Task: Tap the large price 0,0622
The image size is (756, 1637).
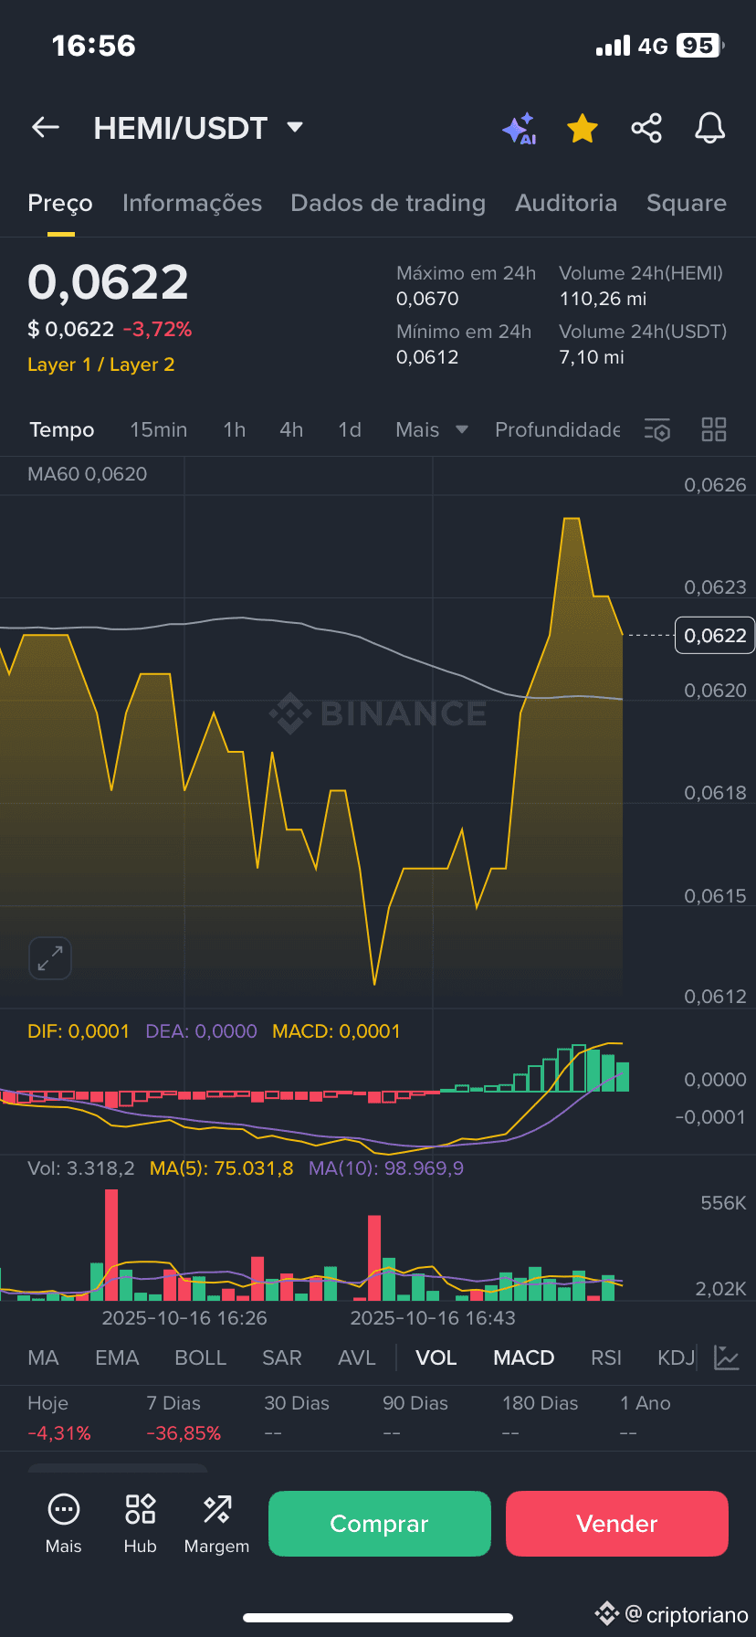Action: coord(108,281)
